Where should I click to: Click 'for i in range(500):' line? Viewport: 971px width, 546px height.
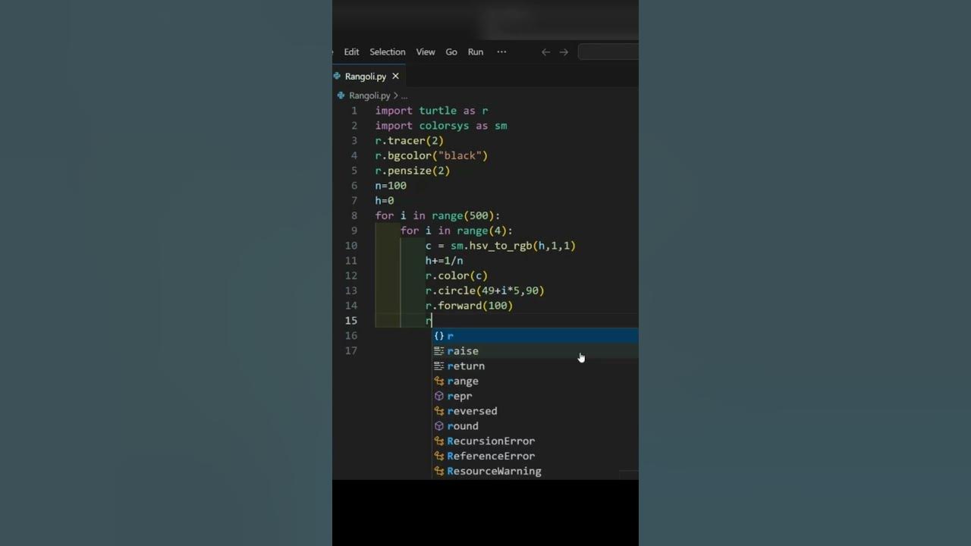438,215
